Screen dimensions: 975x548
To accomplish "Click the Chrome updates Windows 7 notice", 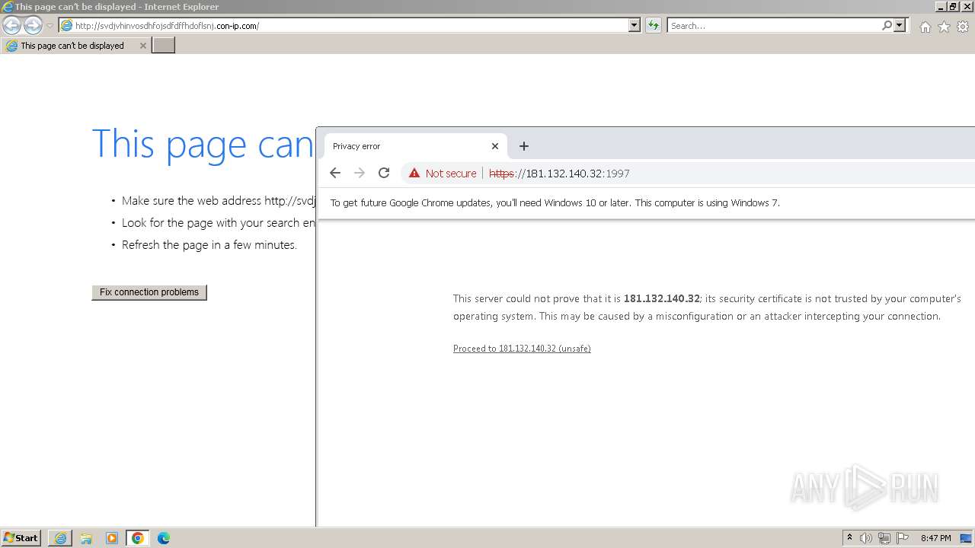I will point(555,203).
